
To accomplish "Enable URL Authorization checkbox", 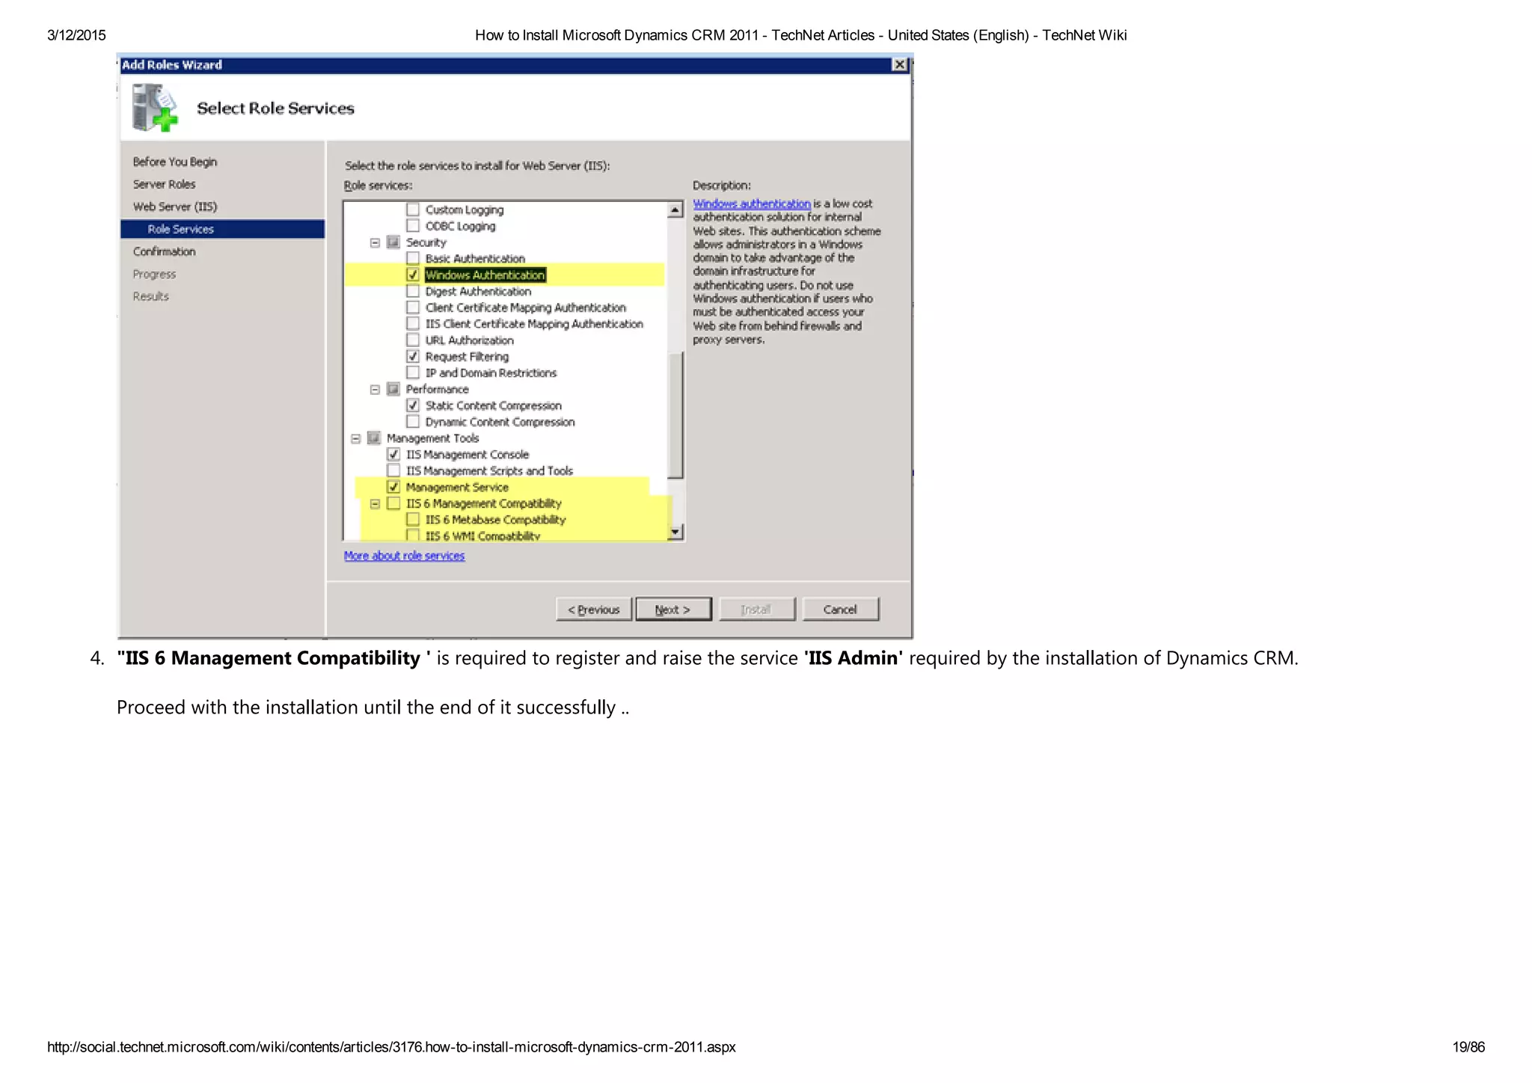I will [413, 340].
